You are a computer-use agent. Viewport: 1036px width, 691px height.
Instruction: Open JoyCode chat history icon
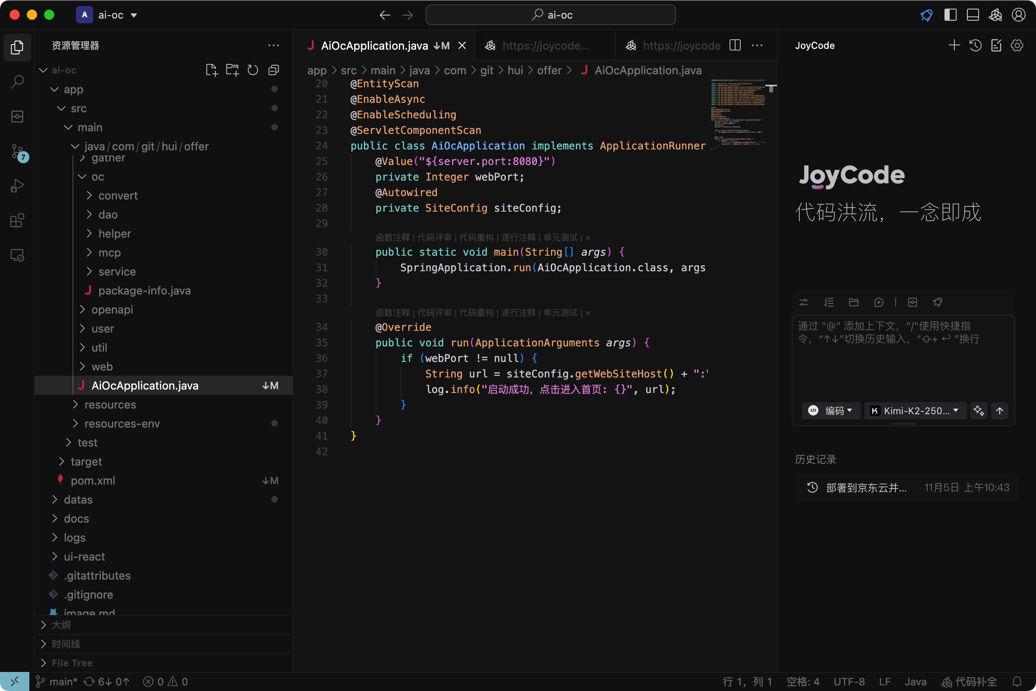coord(975,45)
